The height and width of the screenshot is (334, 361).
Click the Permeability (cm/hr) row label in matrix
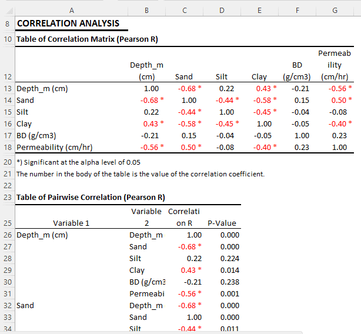(55, 148)
